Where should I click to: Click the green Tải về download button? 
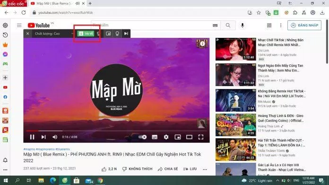coord(86,34)
